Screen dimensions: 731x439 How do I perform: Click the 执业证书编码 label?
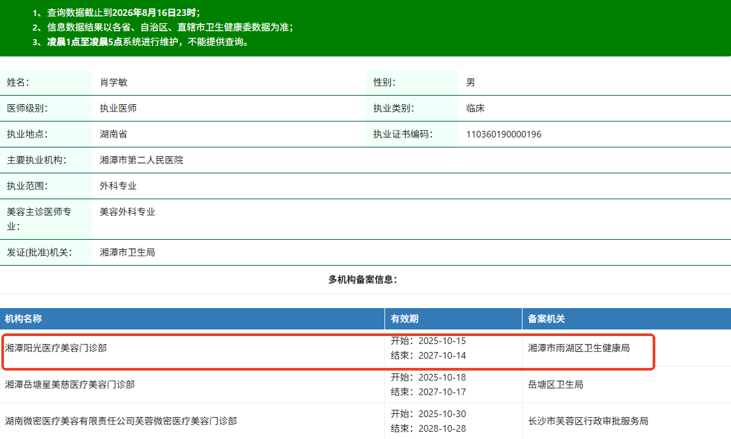[403, 134]
